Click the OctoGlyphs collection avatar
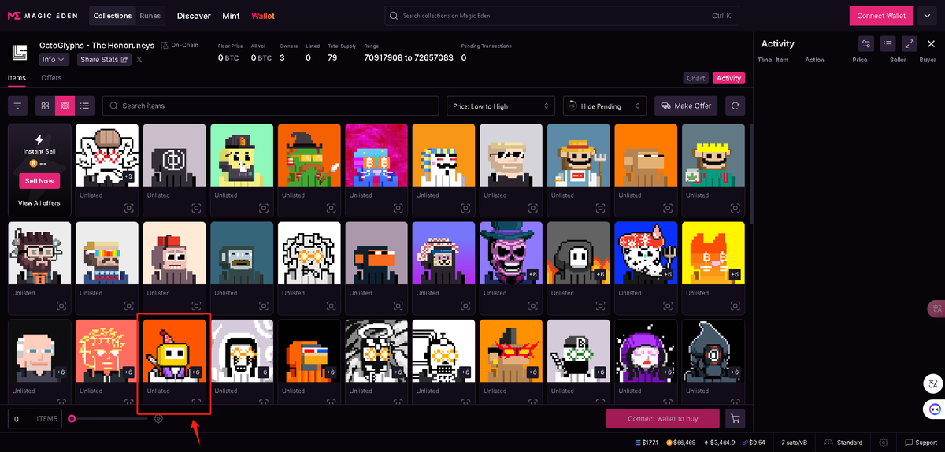The width and height of the screenshot is (945, 452). (x=20, y=53)
